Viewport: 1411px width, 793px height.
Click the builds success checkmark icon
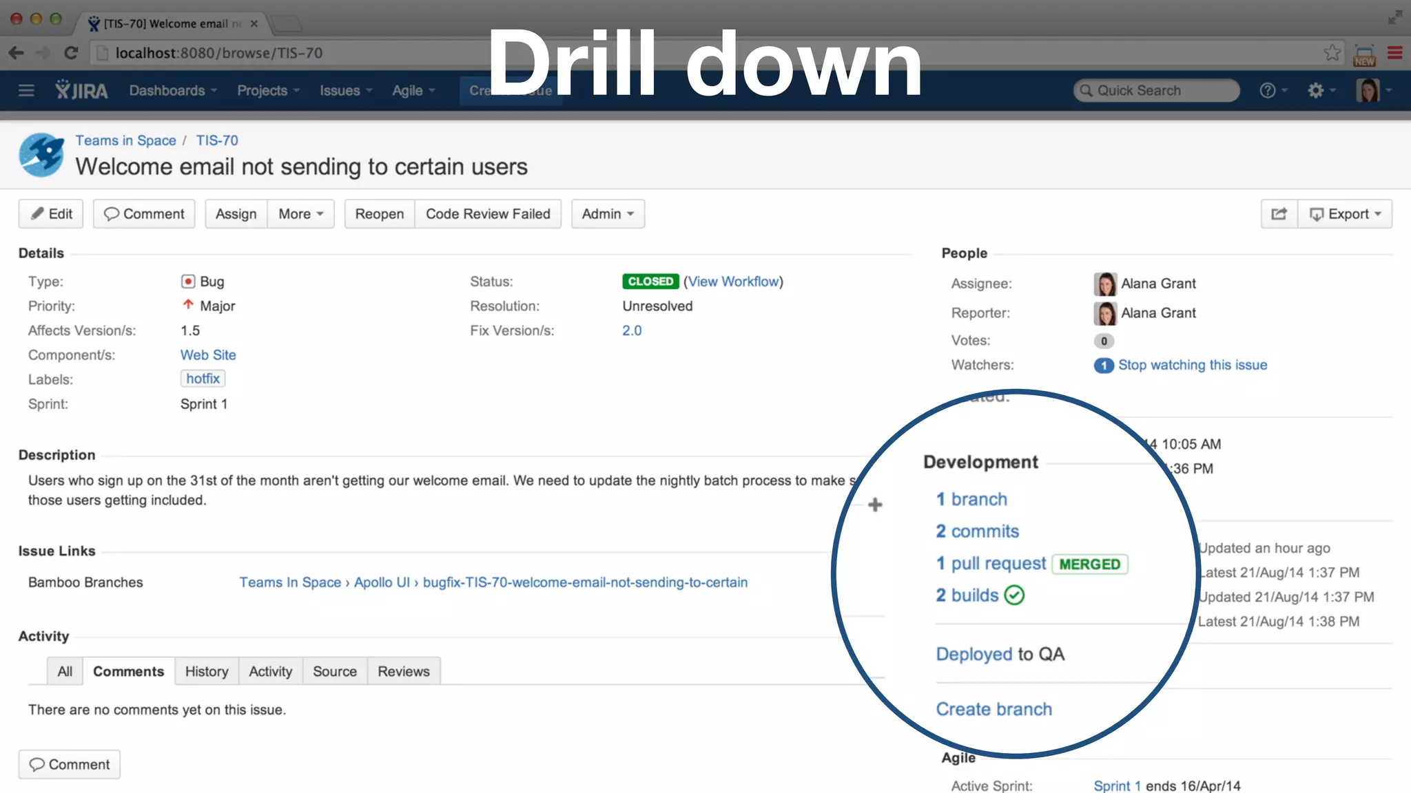click(1014, 595)
